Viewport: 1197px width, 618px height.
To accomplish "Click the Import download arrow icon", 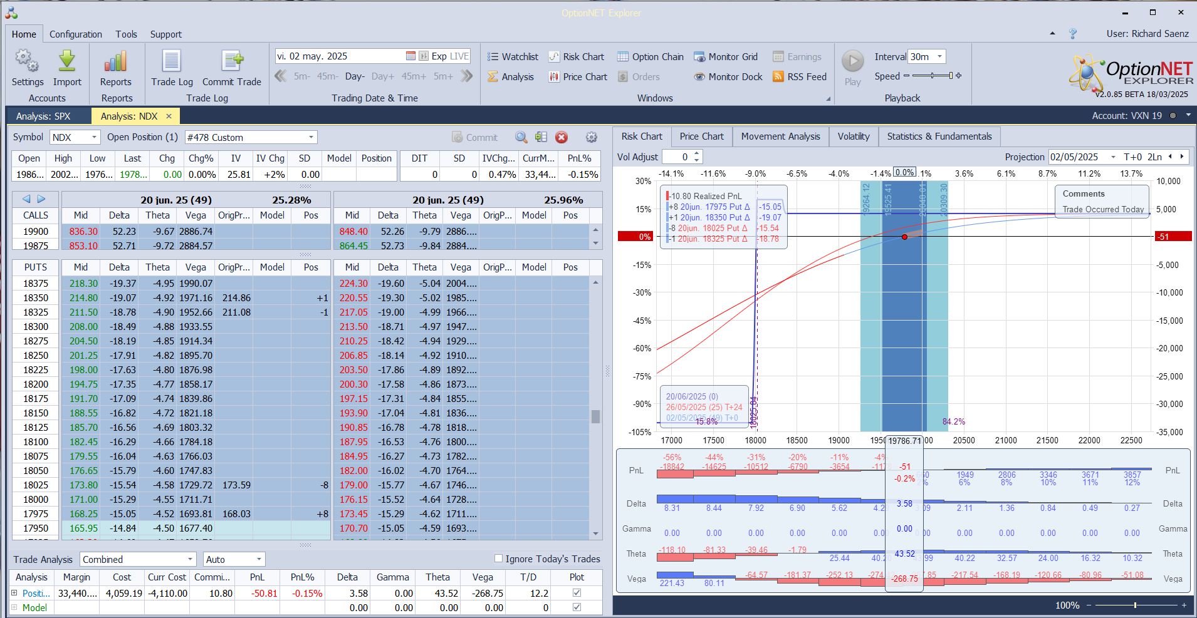I will pyautogui.click(x=67, y=61).
